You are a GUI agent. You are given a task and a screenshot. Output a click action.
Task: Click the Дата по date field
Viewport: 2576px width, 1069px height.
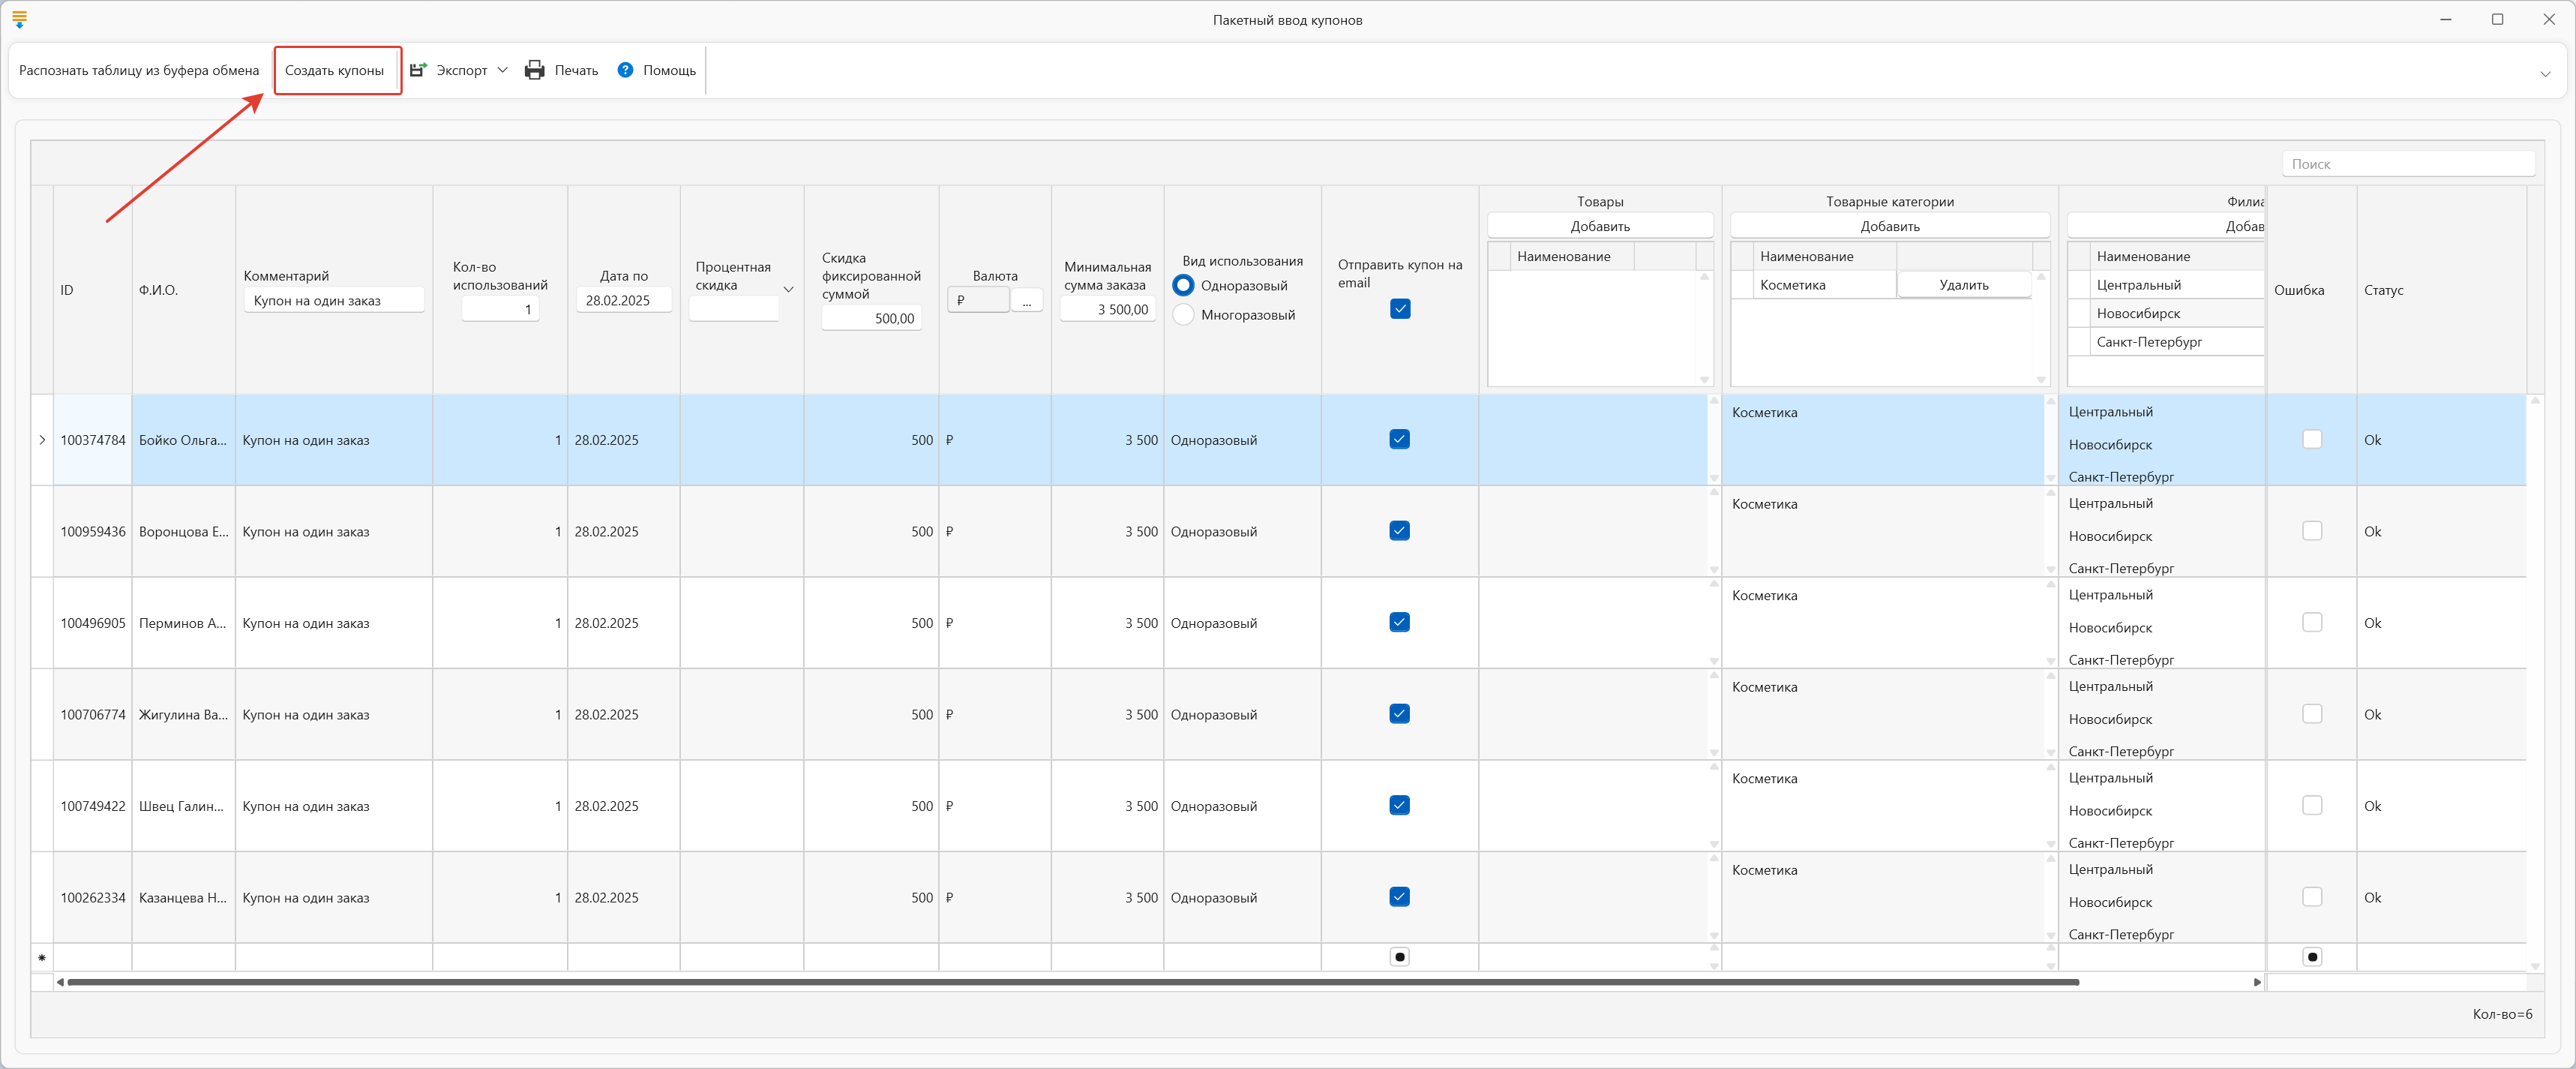pyautogui.click(x=624, y=300)
